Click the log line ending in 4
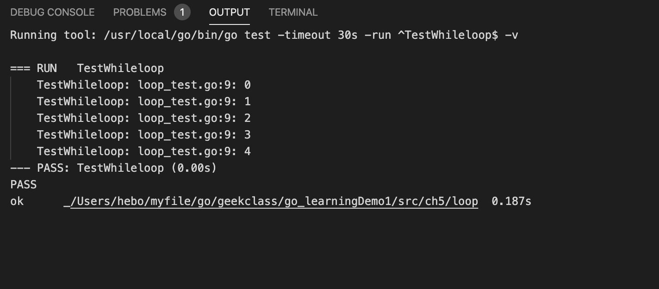 coord(144,151)
